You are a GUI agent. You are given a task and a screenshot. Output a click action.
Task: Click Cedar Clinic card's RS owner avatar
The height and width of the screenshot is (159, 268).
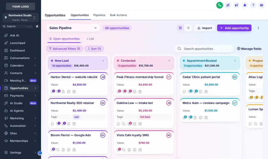pyautogui.click(x=235, y=77)
